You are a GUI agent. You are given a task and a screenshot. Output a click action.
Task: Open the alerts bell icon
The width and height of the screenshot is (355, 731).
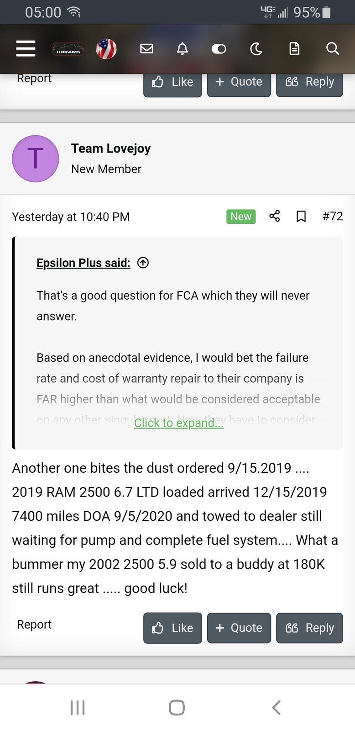point(183,48)
